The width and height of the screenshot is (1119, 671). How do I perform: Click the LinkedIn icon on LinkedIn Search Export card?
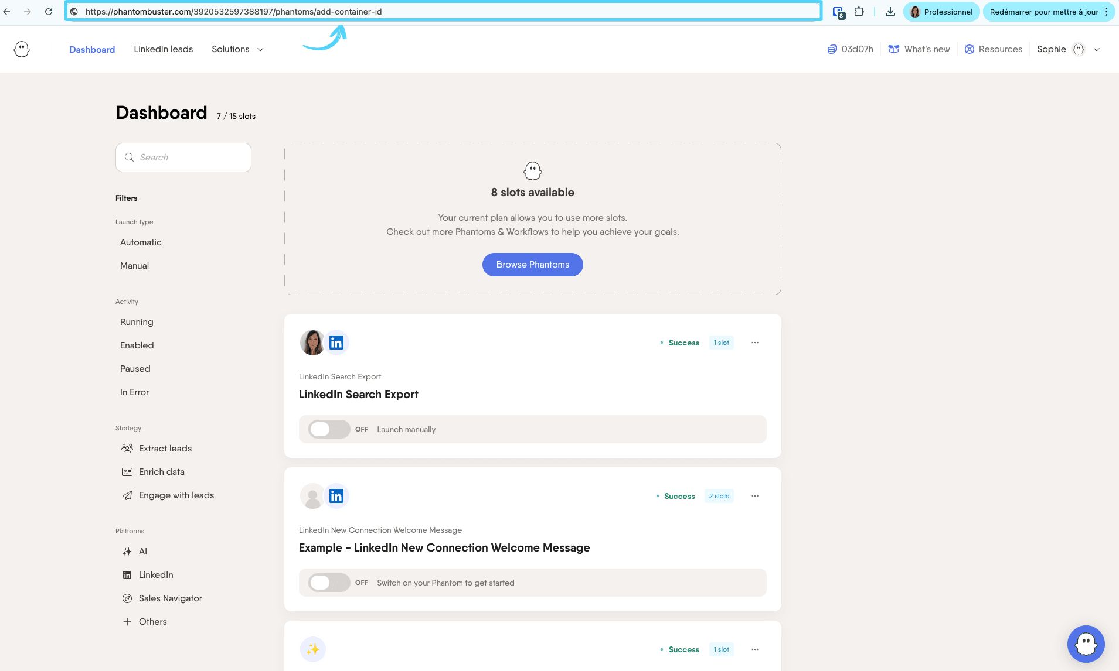coord(336,343)
